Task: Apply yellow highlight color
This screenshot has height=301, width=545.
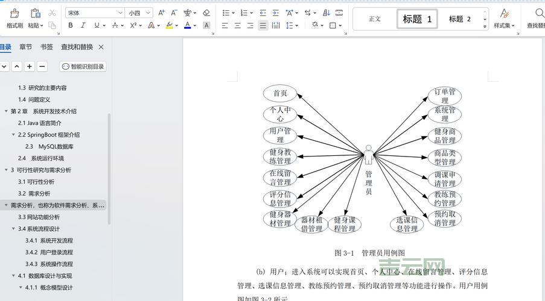Action: pos(169,25)
